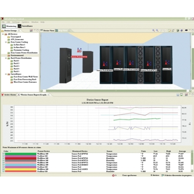Open the Settings menu

tap(16, 22)
